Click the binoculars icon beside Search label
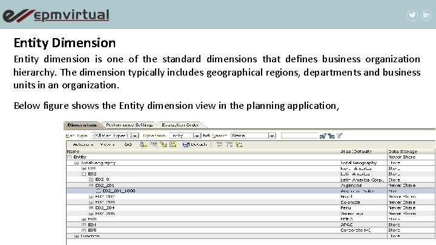This screenshot has width=436, height=245. tap(206, 136)
